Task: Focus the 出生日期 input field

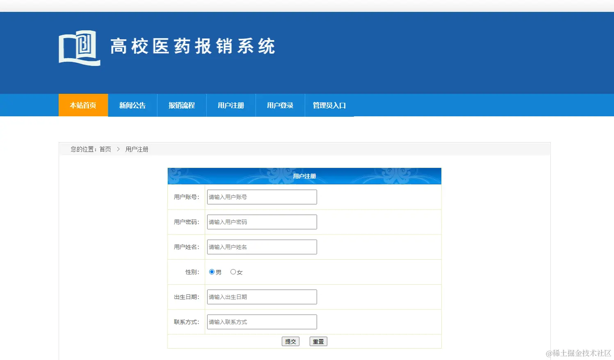Action: click(262, 297)
